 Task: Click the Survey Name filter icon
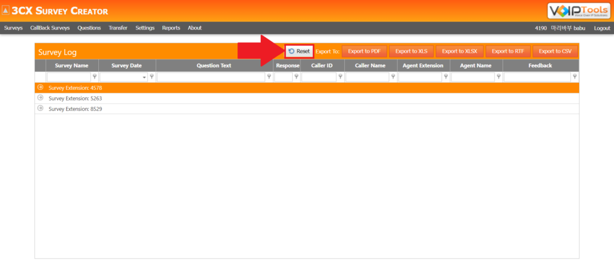point(94,77)
